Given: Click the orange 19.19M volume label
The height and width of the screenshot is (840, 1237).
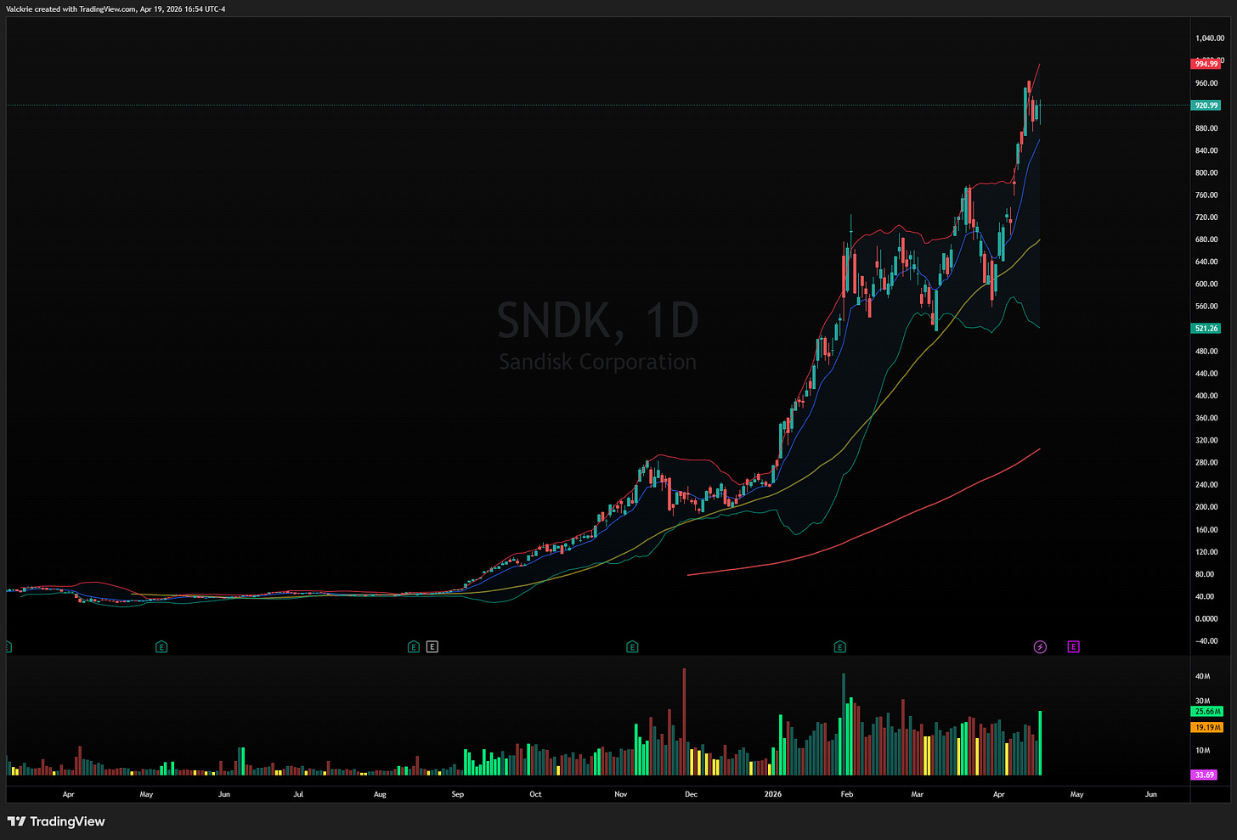Looking at the screenshot, I should [1208, 727].
